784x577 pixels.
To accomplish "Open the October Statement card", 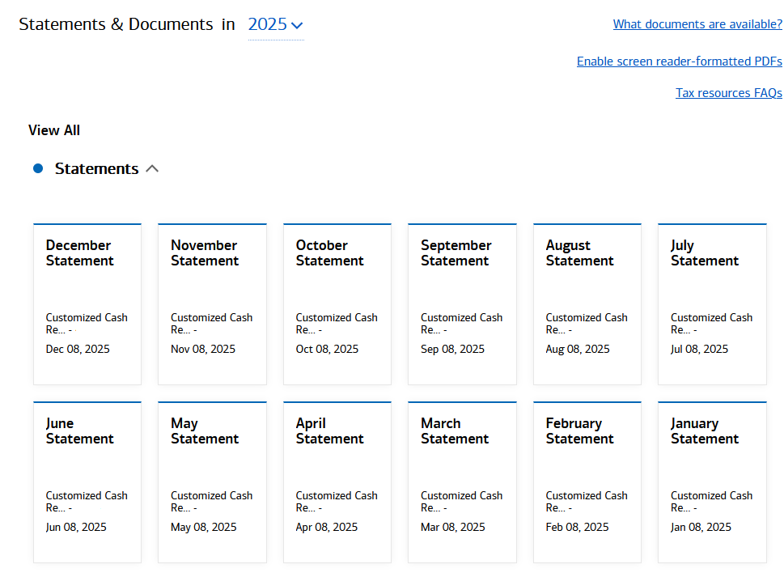I will 337,303.
